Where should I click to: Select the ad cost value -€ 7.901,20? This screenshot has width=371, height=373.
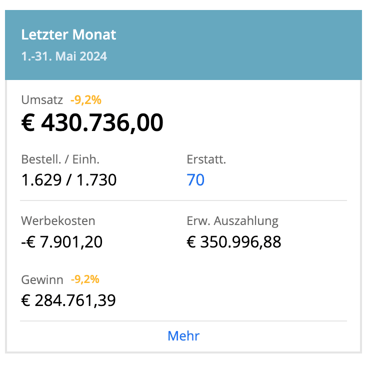tap(62, 242)
